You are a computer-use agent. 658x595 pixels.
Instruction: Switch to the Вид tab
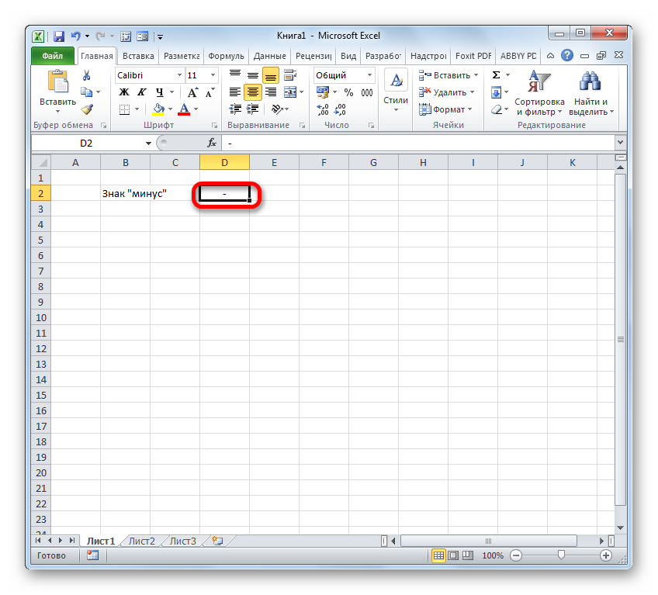coord(348,56)
